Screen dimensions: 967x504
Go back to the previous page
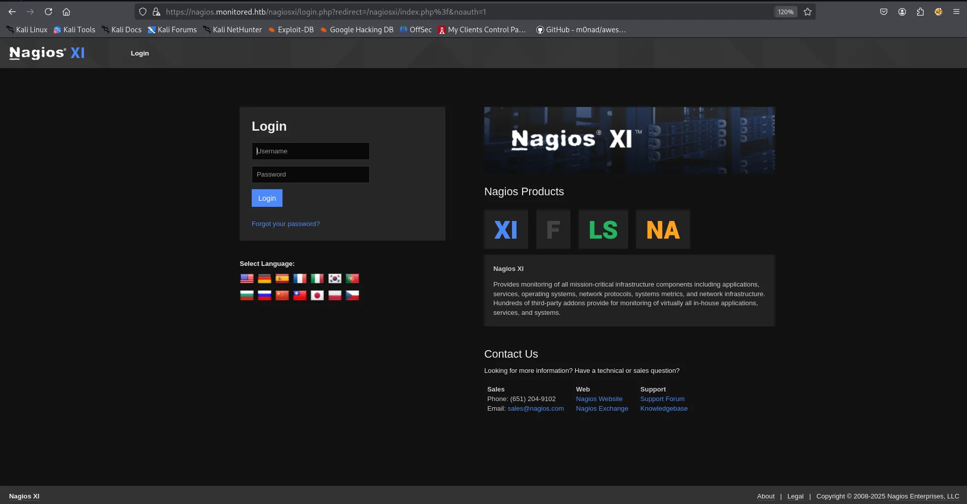point(12,12)
